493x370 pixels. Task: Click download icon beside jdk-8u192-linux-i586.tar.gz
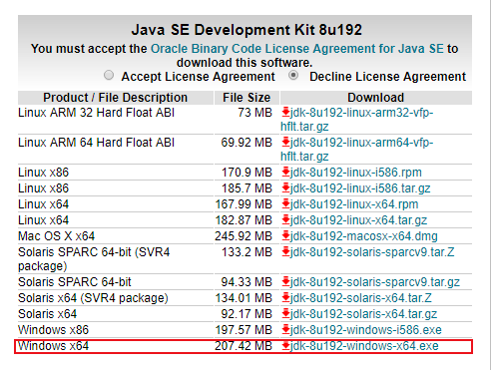pos(285,188)
